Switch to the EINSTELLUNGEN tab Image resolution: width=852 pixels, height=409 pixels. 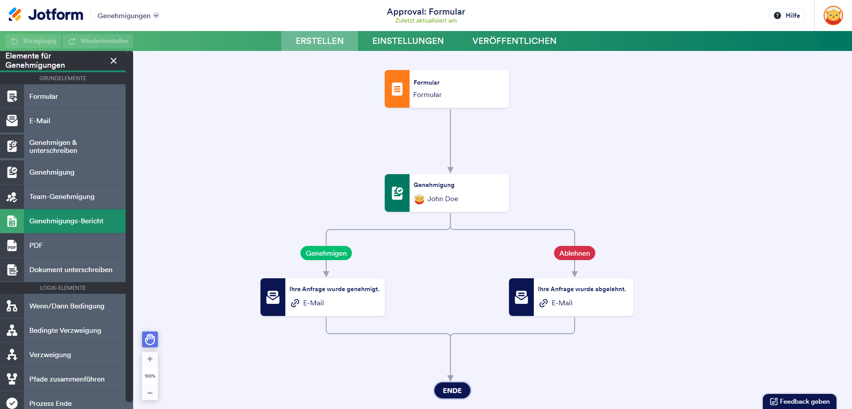pos(408,41)
